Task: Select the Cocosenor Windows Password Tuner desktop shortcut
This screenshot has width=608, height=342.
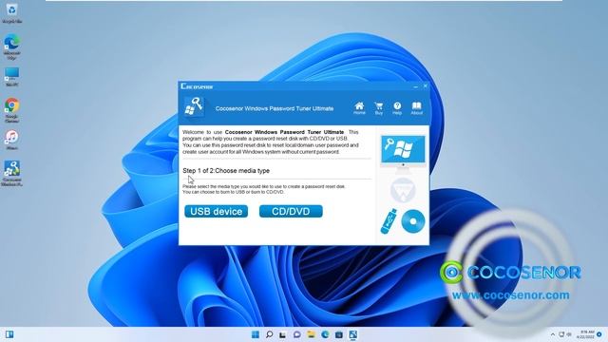Action: click(11, 173)
